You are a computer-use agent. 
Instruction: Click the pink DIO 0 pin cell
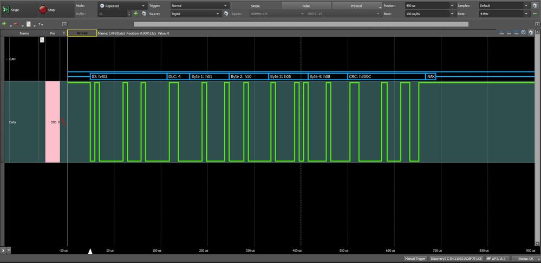pos(53,122)
